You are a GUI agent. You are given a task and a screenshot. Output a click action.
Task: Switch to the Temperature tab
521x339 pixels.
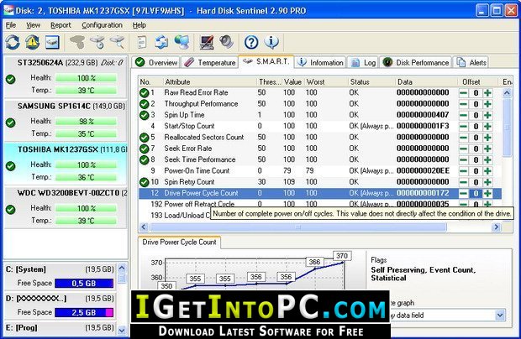pos(210,62)
